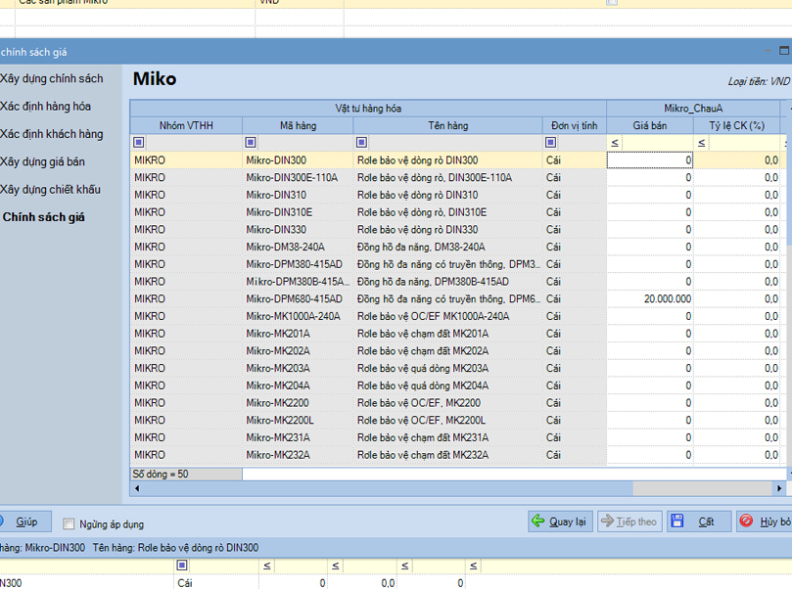Click Rơle bảo vệ quá dòng MK204A name
Screen dimensions: 792x589
pyautogui.click(x=423, y=385)
